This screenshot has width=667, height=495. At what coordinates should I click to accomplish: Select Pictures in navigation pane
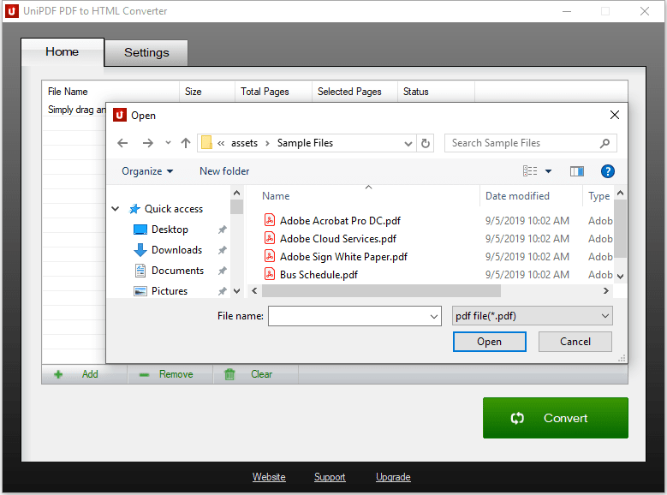[x=170, y=290]
